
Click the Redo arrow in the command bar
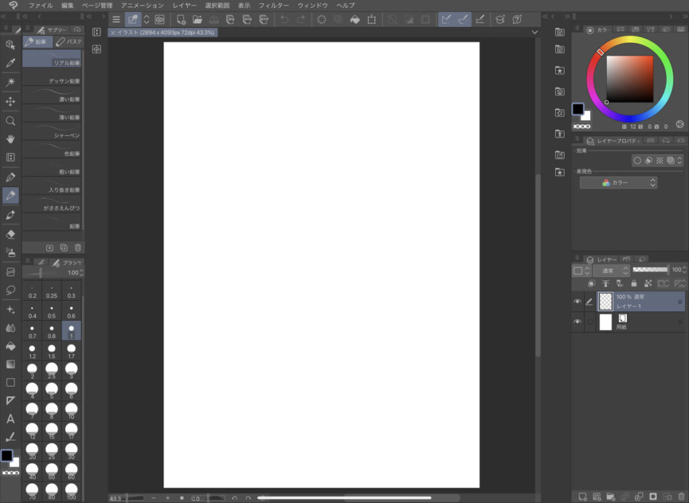[301, 20]
